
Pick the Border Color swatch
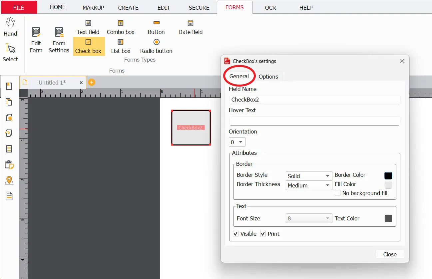point(388,176)
